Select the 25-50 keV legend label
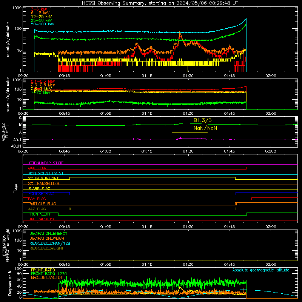The height and width of the screenshot is (302, 302). click(x=42, y=20)
